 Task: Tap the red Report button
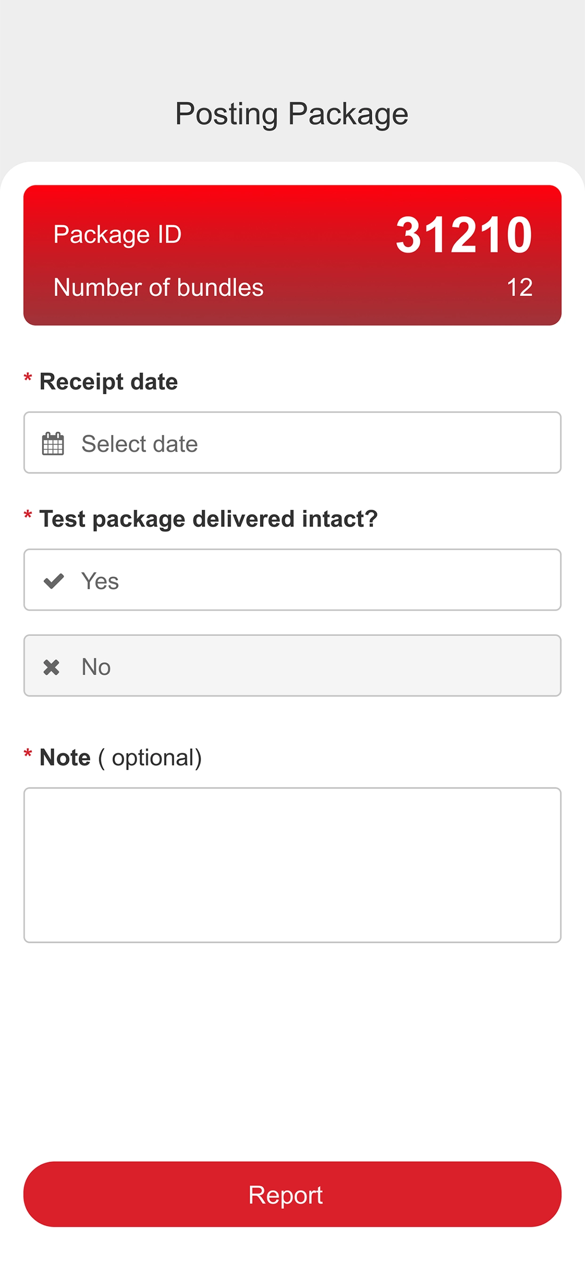[292, 1194]
